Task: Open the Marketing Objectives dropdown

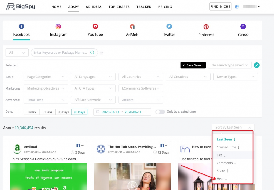Action: 46,88
